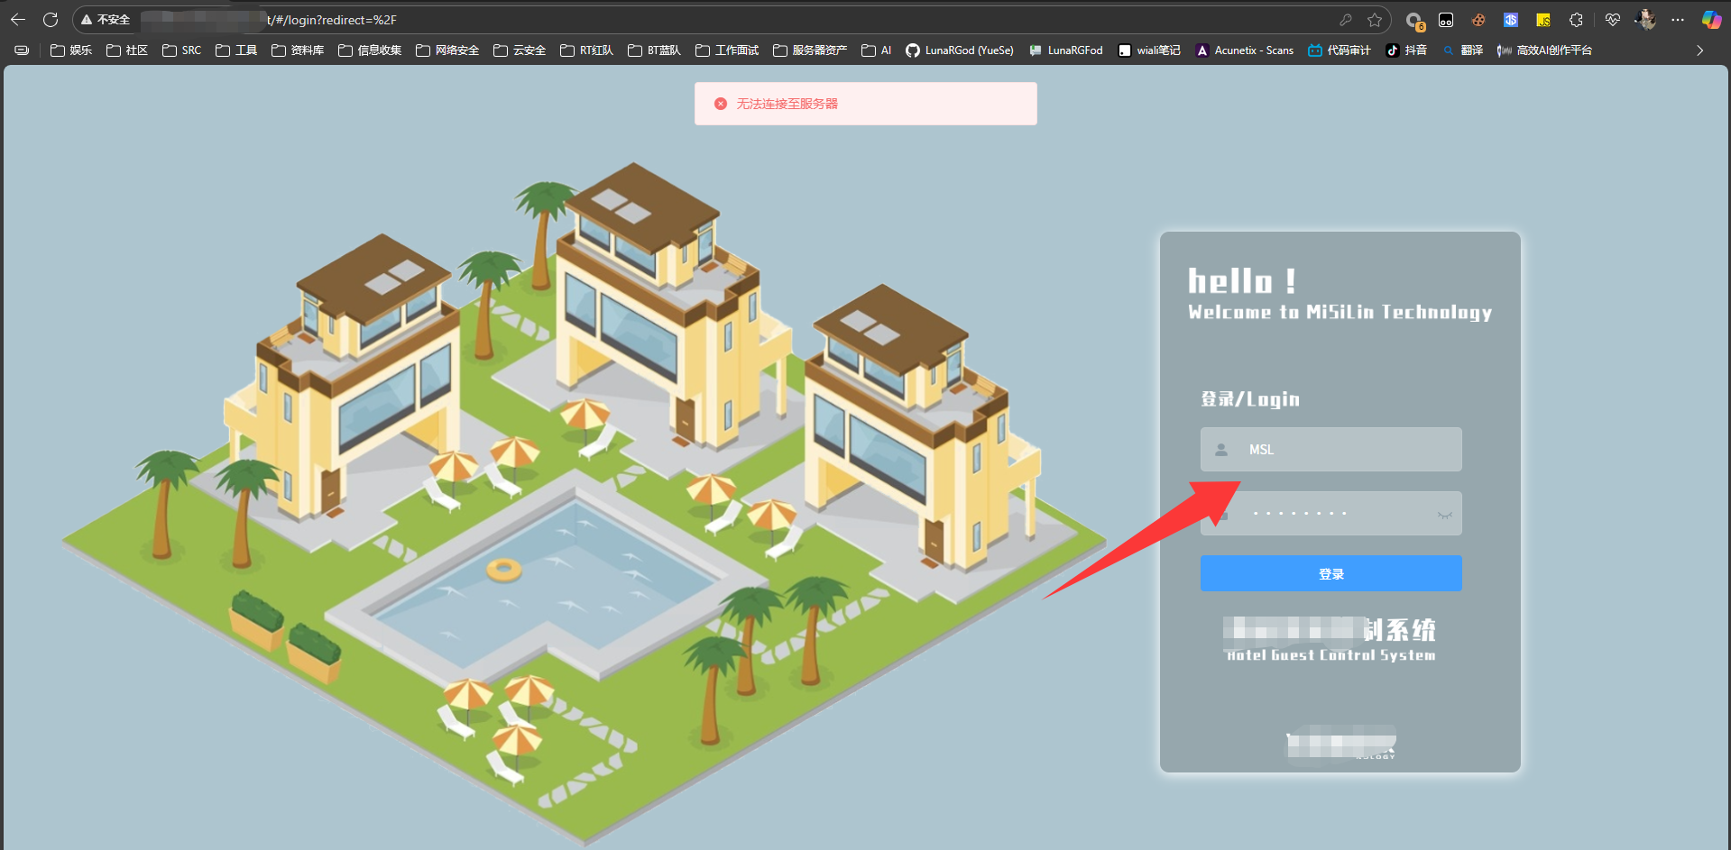1731x850 pixels.
Task: Open the 服务器资产 bookmark folder
Action: [810, 50]
